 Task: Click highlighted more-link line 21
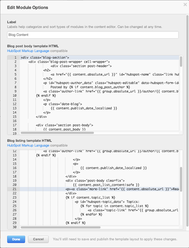[122, 189]
